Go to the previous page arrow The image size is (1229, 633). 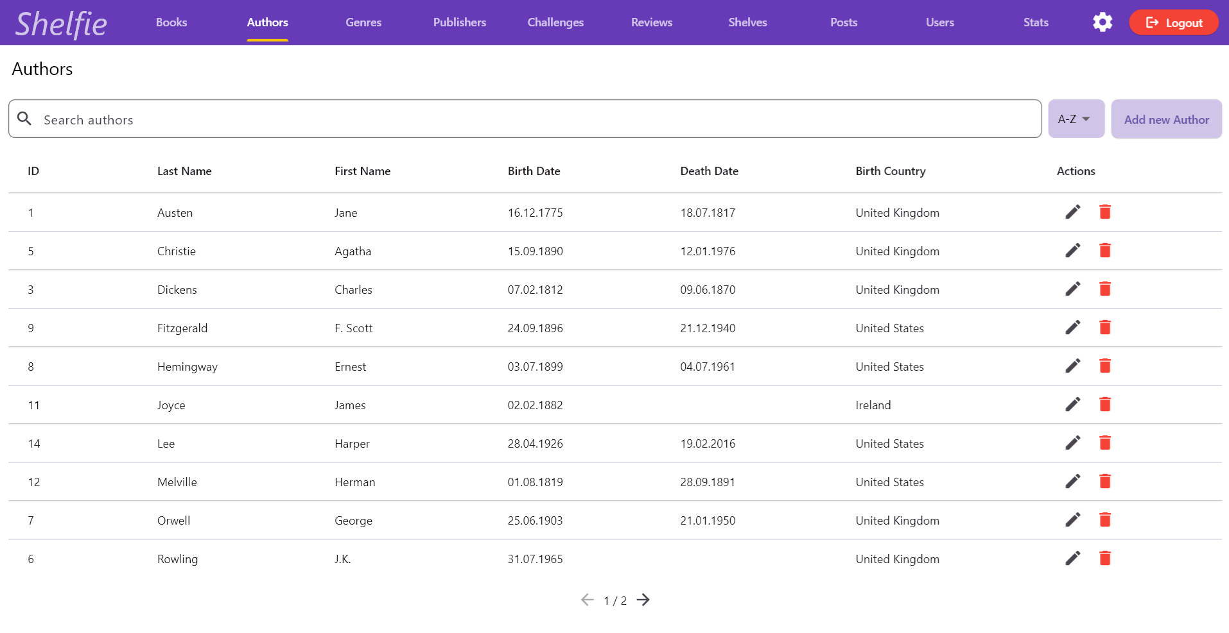(587, 600)
